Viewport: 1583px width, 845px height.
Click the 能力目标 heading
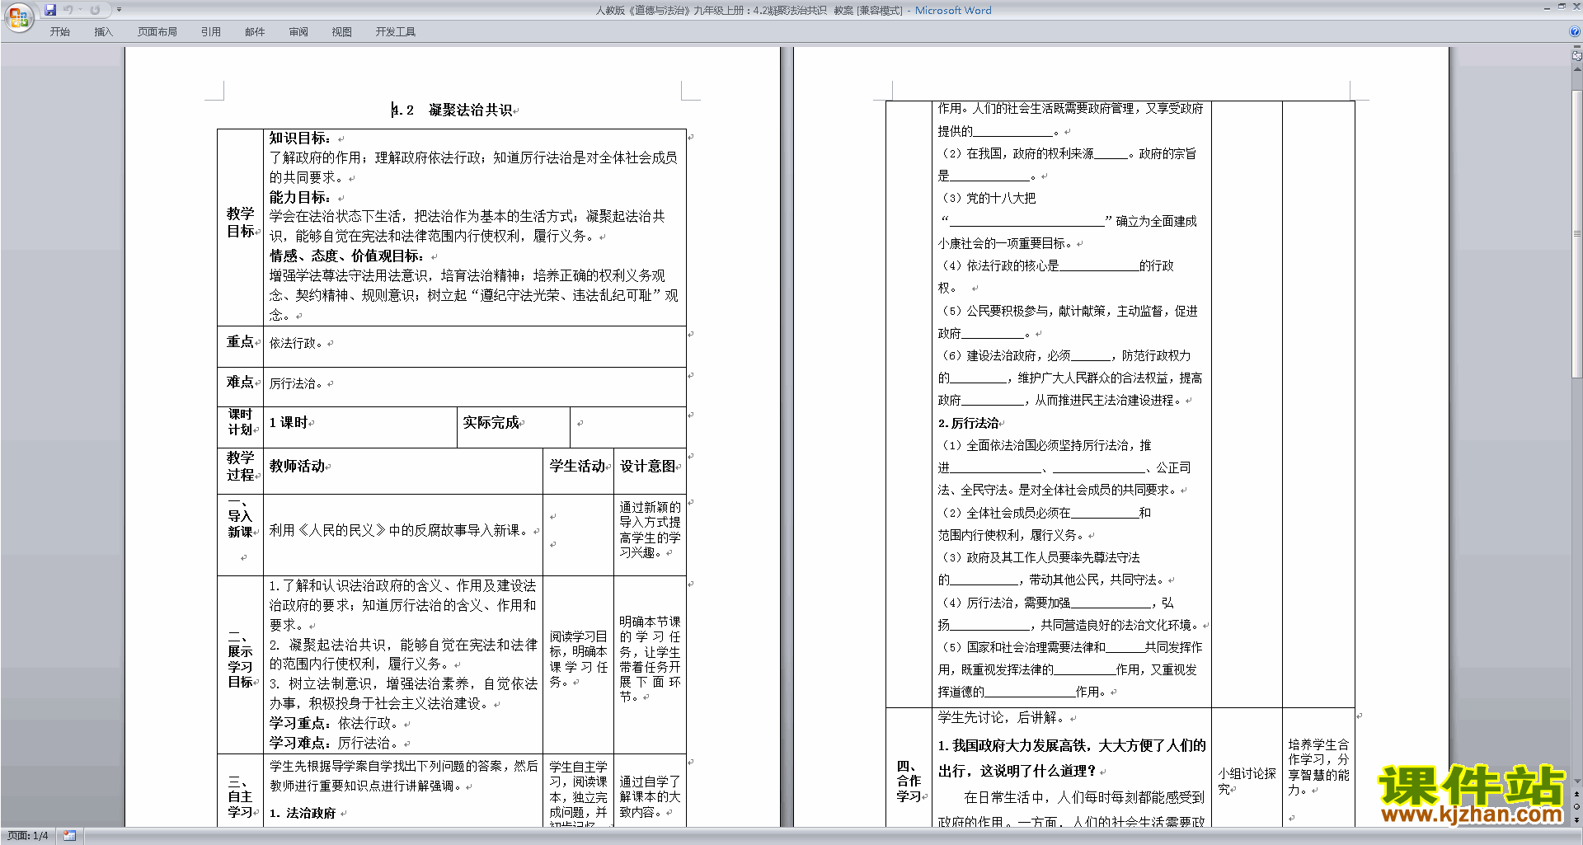pos(300,198)
